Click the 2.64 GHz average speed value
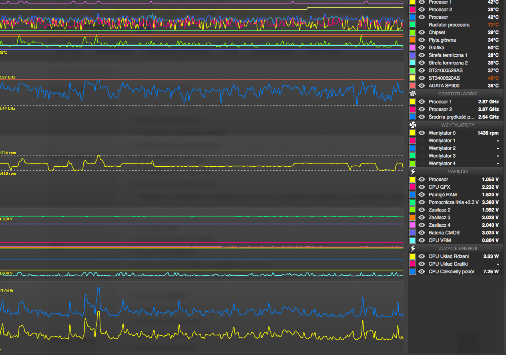This screenshot has width=506, height=355. pyautogui.click(x=488, y=117)
